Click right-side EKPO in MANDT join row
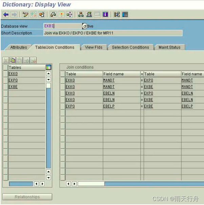Viewport: 204px width, 205px height. [x=148, y=80]
